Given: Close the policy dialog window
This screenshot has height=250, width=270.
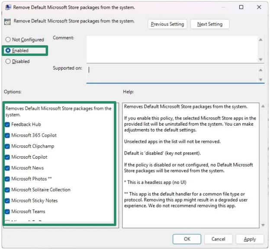Looking at the screenshot, I should (x=259, y=7).
